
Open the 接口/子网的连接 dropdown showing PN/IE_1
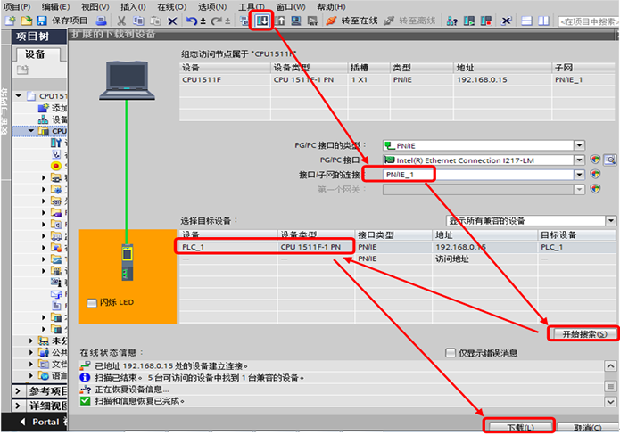(x=579, y=175)
